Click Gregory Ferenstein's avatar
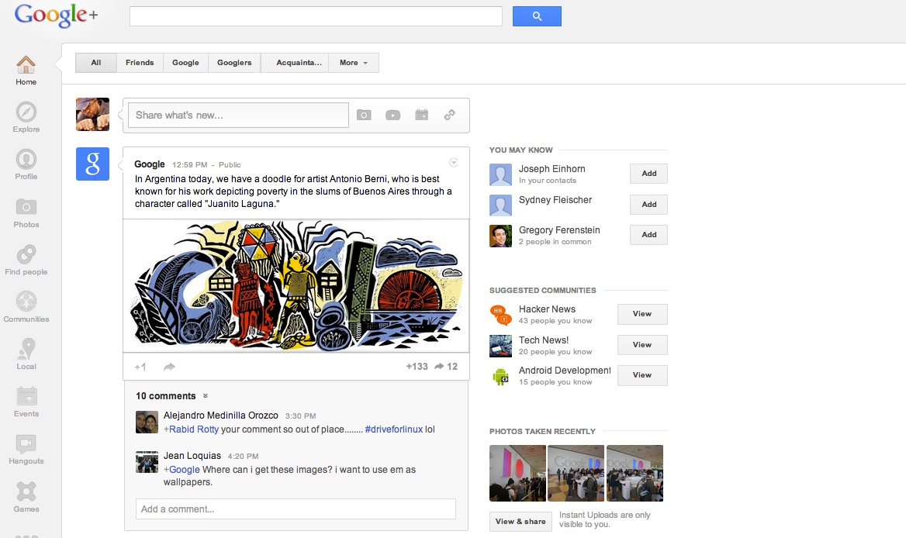Image resolution: width=906 pixels, height=538 pixels. click(x=500, y=236)
